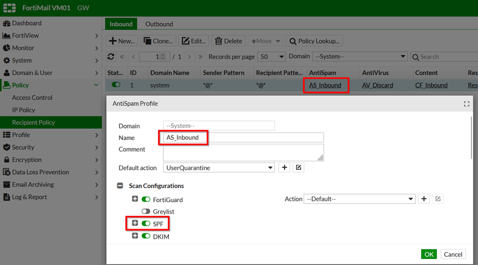478x265 pixels.
Task: Click the edit icon next to Default action
Action: click(x=298, y=167)
